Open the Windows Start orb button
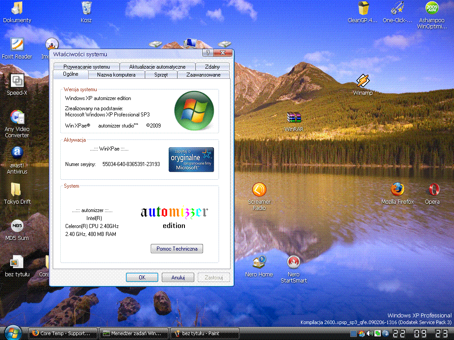This screenshot has width=454, height=340. 13,333
